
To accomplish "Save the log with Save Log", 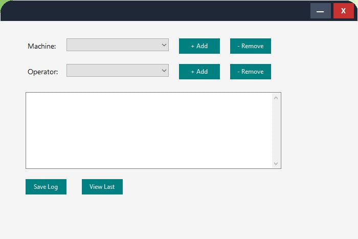I will click(46, 187).
